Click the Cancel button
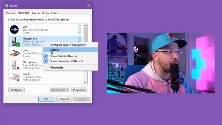 click(64, 99)
